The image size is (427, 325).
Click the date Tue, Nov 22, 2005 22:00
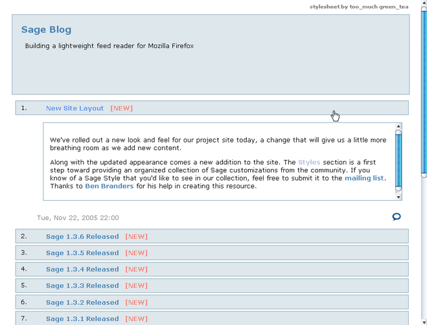pyautogui.click(x=78, y=218)
